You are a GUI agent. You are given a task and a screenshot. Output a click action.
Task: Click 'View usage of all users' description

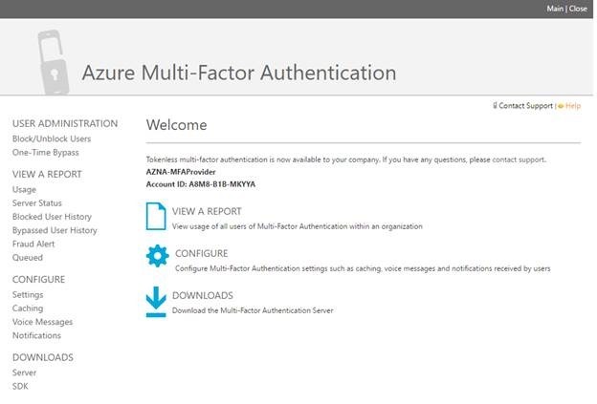click(298, 226)
